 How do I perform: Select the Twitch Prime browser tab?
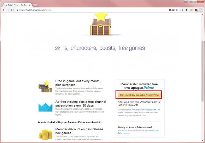click(18, 5)
